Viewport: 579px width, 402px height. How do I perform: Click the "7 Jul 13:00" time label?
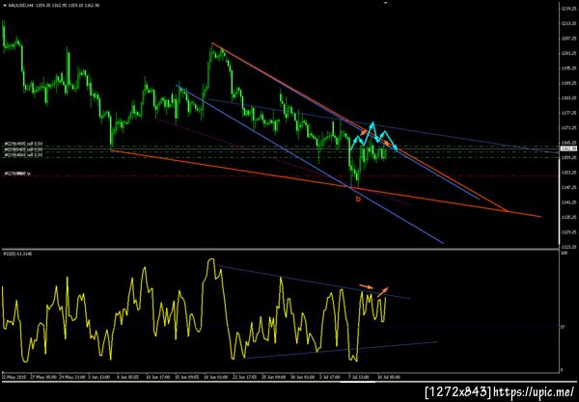pyautogui.click(x=358, y=377)
